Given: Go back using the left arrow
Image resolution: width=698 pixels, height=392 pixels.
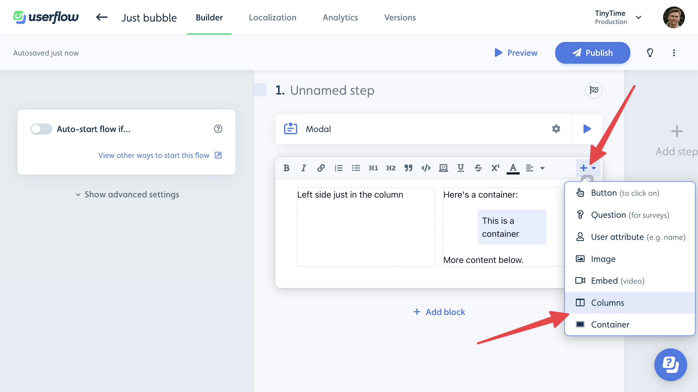Looking at the screenshot, I should 102,17.
